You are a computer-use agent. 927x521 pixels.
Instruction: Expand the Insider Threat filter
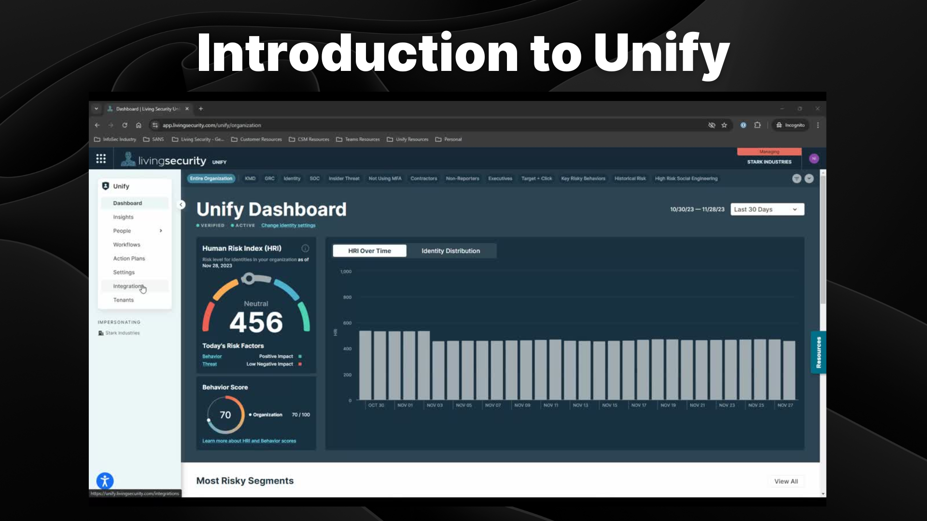344,178
